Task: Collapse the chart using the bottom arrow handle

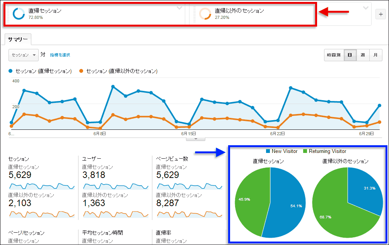Action: pos(196,139)
